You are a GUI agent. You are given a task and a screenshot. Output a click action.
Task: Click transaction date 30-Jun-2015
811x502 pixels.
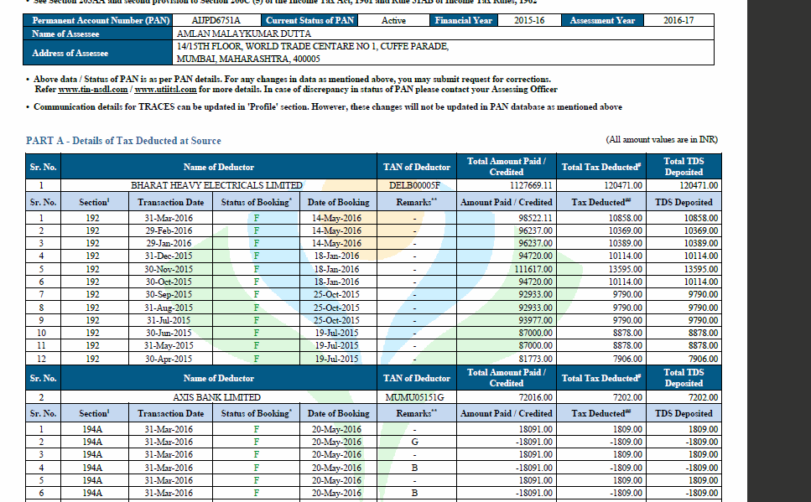coord(169,333)
